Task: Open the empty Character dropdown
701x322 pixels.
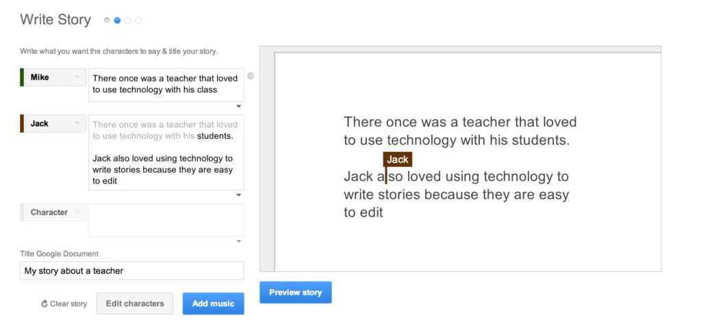Action: [55, 212]
